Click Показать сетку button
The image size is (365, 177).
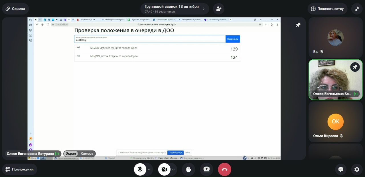click(x=327, y=9)
